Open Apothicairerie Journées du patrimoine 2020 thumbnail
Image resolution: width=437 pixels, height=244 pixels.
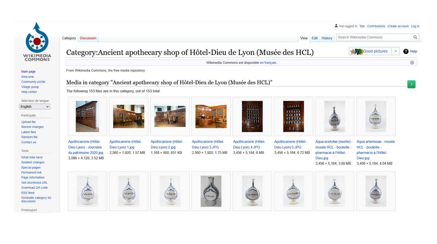87,117
